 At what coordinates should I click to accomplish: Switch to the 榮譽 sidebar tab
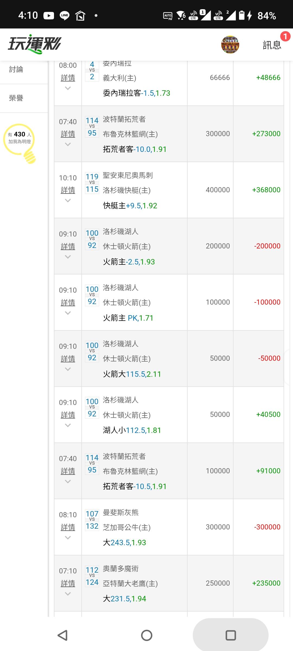(16, 98)
